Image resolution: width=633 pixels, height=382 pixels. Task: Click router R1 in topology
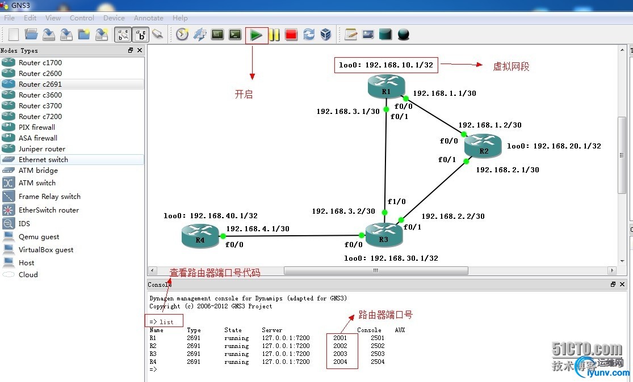(387, 87)
